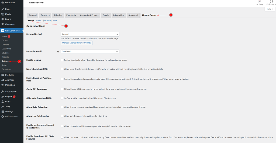276x143 pixels.
Task: Open the Payments tab
Action: 71,15
